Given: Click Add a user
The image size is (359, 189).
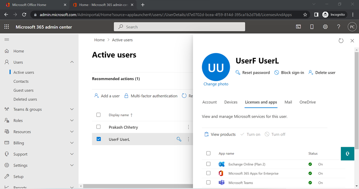Looking at the screenshot, I should (107, 96).
